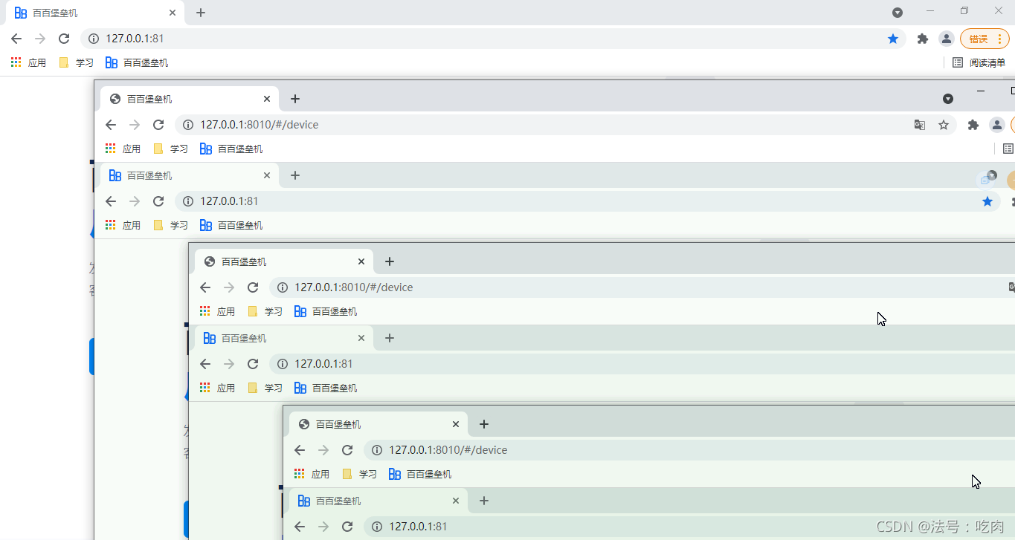The image size is (1015, 540).
Task: Reload the second-level 127.0.0.1:81 nested window
Action: coord(158,201)
